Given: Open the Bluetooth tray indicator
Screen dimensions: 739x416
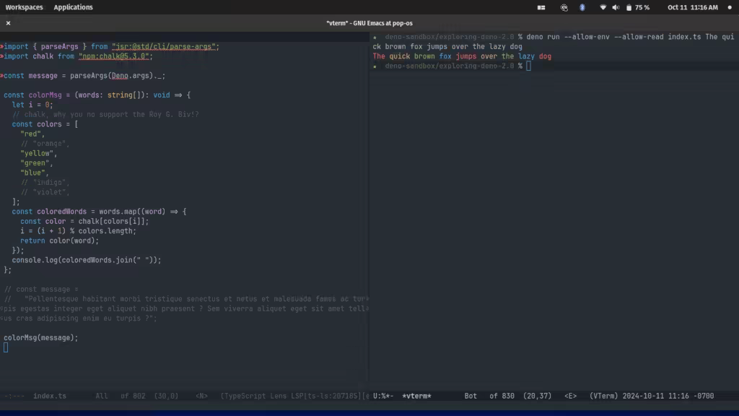Looking at the screenshot, I should [582, 7].
